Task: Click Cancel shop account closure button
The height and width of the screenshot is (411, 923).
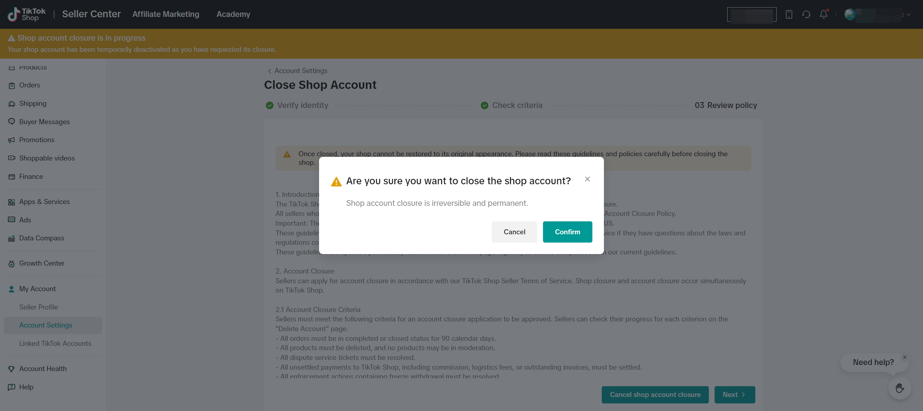Action: coord(655,395)
